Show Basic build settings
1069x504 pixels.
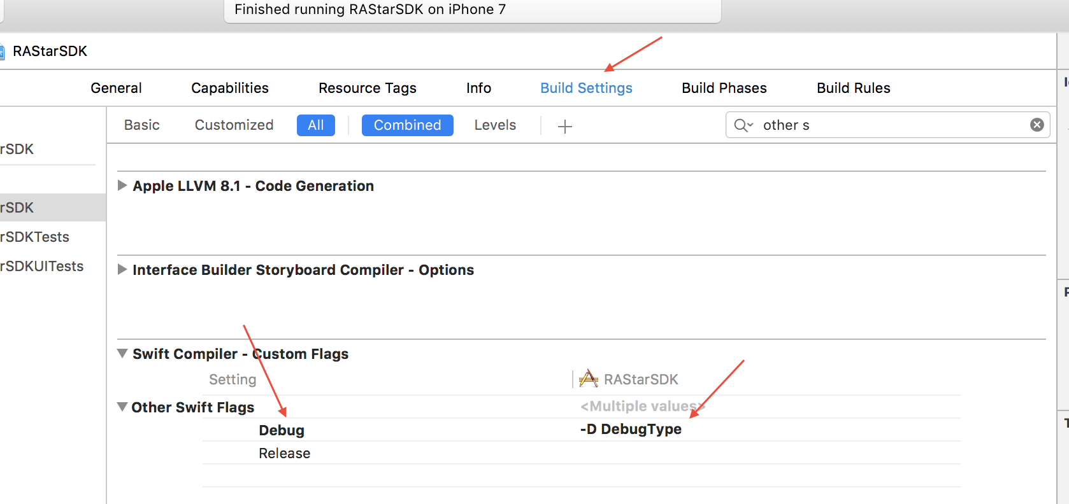[141, 125]
